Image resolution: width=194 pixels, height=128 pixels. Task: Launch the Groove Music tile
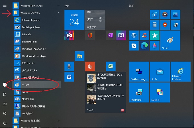(165, 15)
